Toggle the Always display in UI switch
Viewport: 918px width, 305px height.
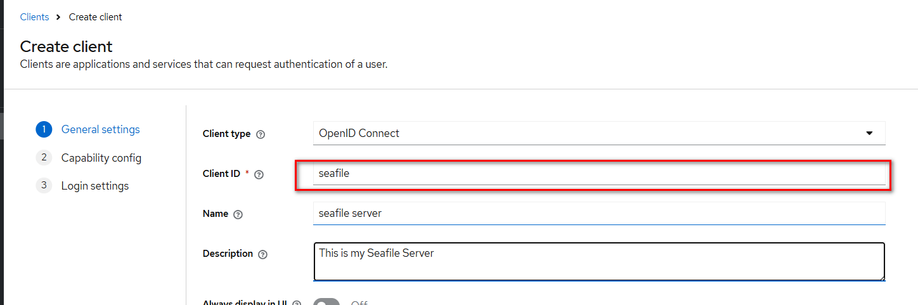pyautogui.click(x=326, y=302)
